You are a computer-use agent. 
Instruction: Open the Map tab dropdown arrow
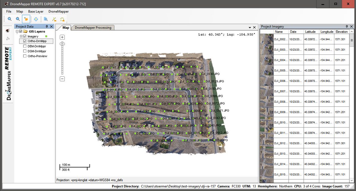(x=250, y=27)
